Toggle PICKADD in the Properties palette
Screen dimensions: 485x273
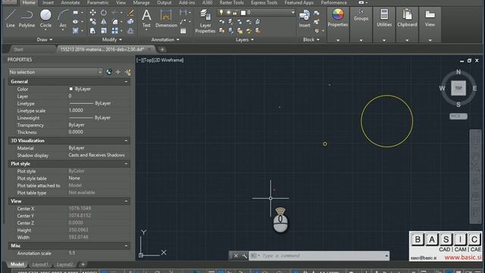[x=109, y=72]
